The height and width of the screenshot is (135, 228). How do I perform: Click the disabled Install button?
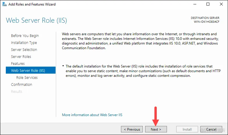pyautogui.click(x=187, y=129)
